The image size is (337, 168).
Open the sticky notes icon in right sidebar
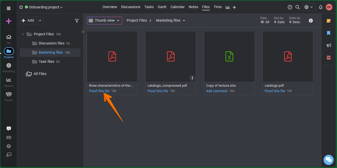point(329,21)
